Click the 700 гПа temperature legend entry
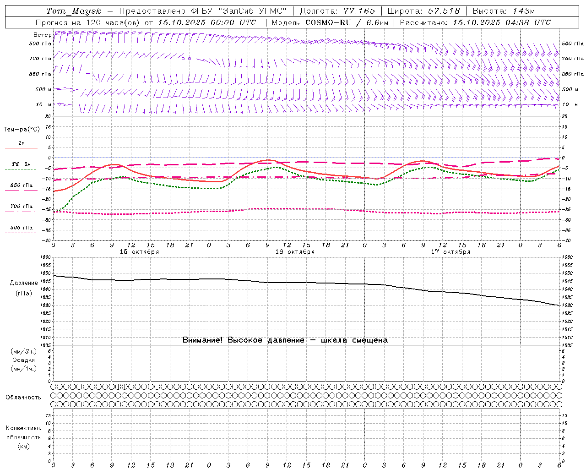 pos(22,207)
